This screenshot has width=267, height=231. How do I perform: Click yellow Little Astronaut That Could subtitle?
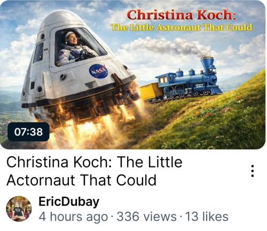182,27
